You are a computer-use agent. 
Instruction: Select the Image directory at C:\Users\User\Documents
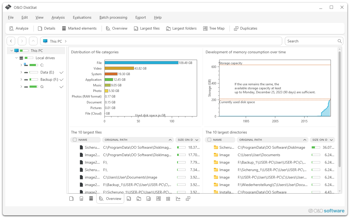(x=270, y=155)
